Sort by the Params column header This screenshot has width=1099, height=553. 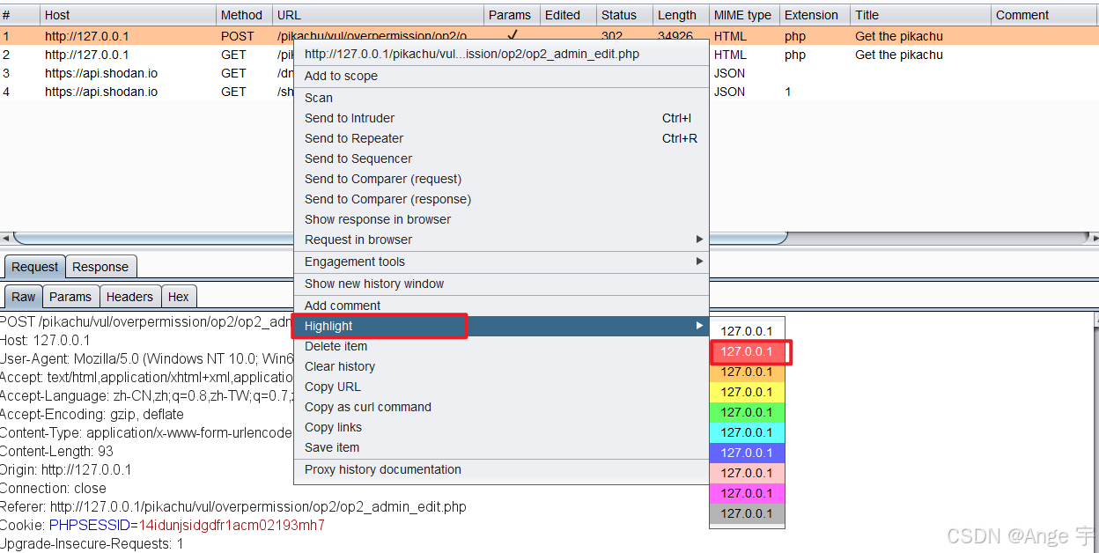(x=512, y=15)
